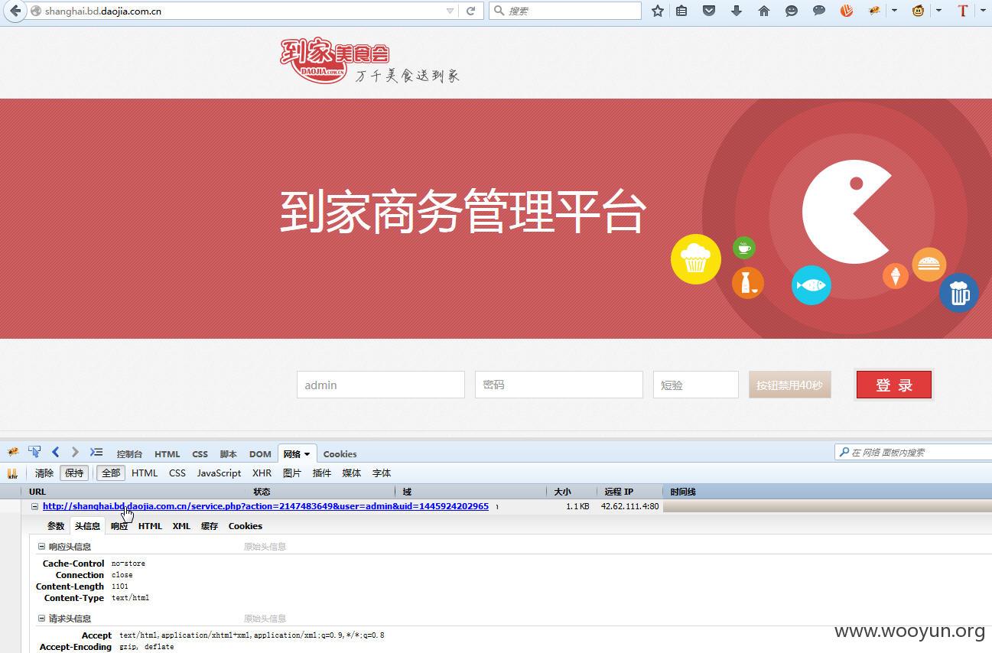
Task: Open the downloads arrow icon
Action: tap(737, 11)
